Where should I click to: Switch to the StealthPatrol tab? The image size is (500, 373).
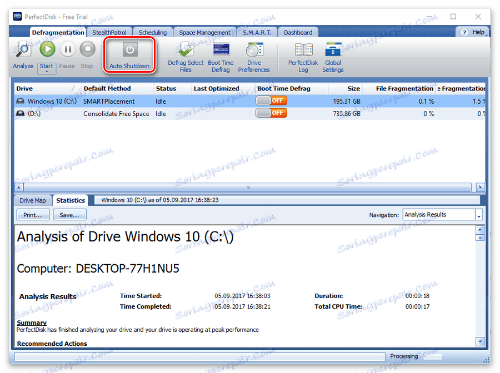coord(109,33)
